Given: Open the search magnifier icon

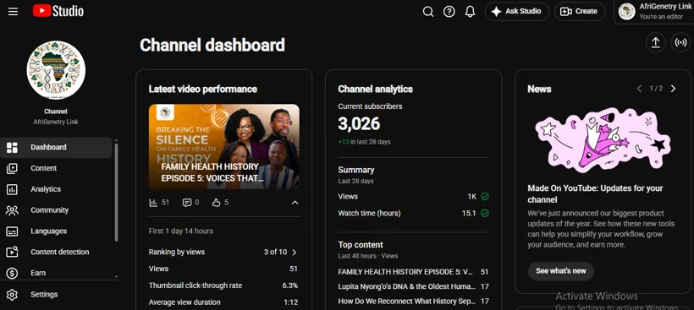Looking at the screenshot, I should click(x=428, y=12).
